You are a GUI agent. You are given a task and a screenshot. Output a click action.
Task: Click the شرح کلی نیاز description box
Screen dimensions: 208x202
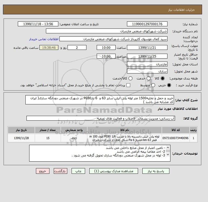100,100
